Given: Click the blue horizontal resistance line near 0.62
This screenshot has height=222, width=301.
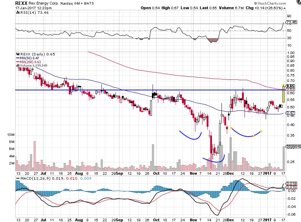Looking at the screenshot, I should click(150, 90).
